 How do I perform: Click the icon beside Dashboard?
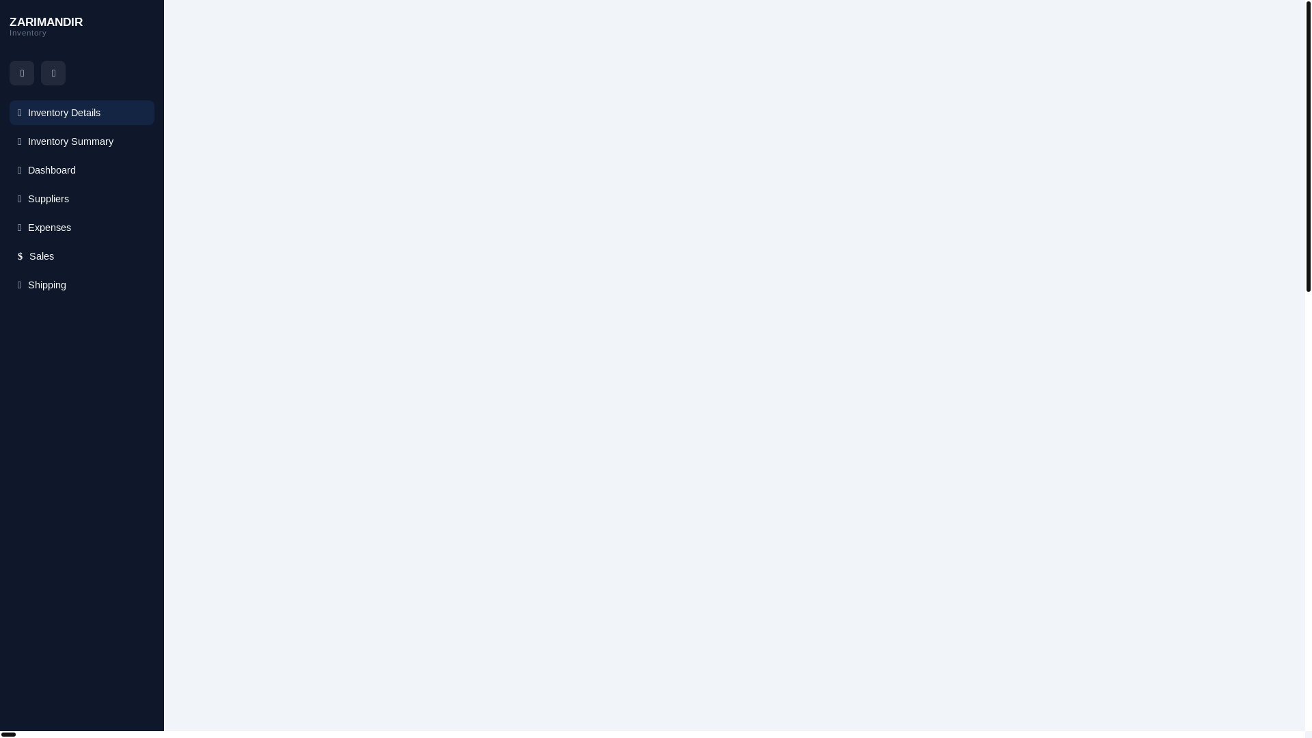pyautogui.click(x=19, y=170)
